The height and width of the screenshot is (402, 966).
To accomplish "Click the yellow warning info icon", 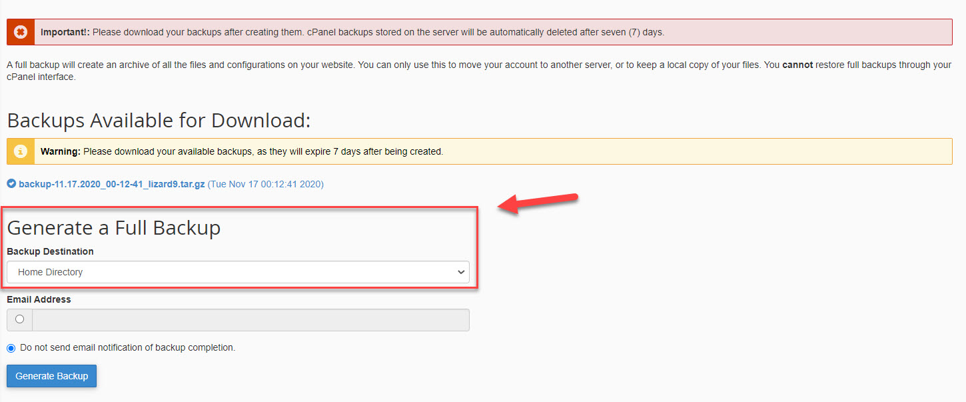I will [21, 151].
